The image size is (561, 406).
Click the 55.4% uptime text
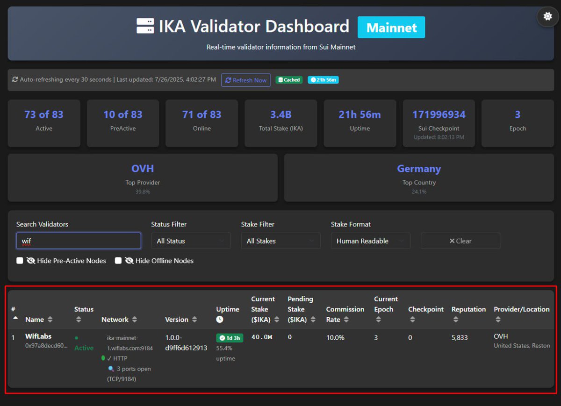[227, 354]
